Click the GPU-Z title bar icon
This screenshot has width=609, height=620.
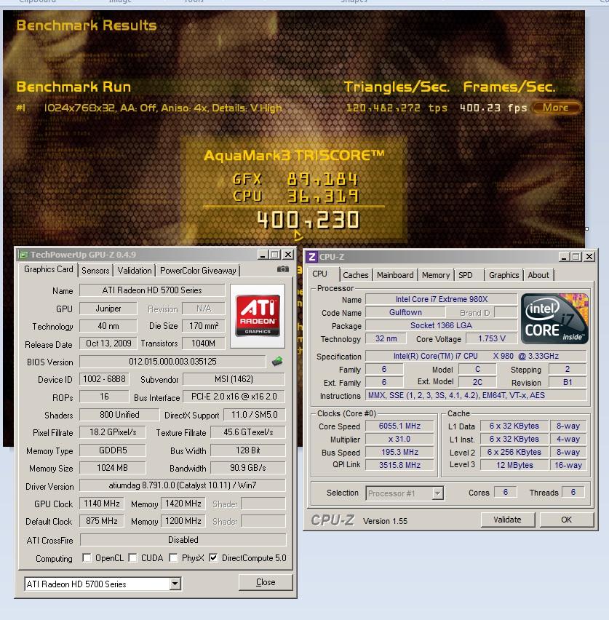tap(23, 255)
